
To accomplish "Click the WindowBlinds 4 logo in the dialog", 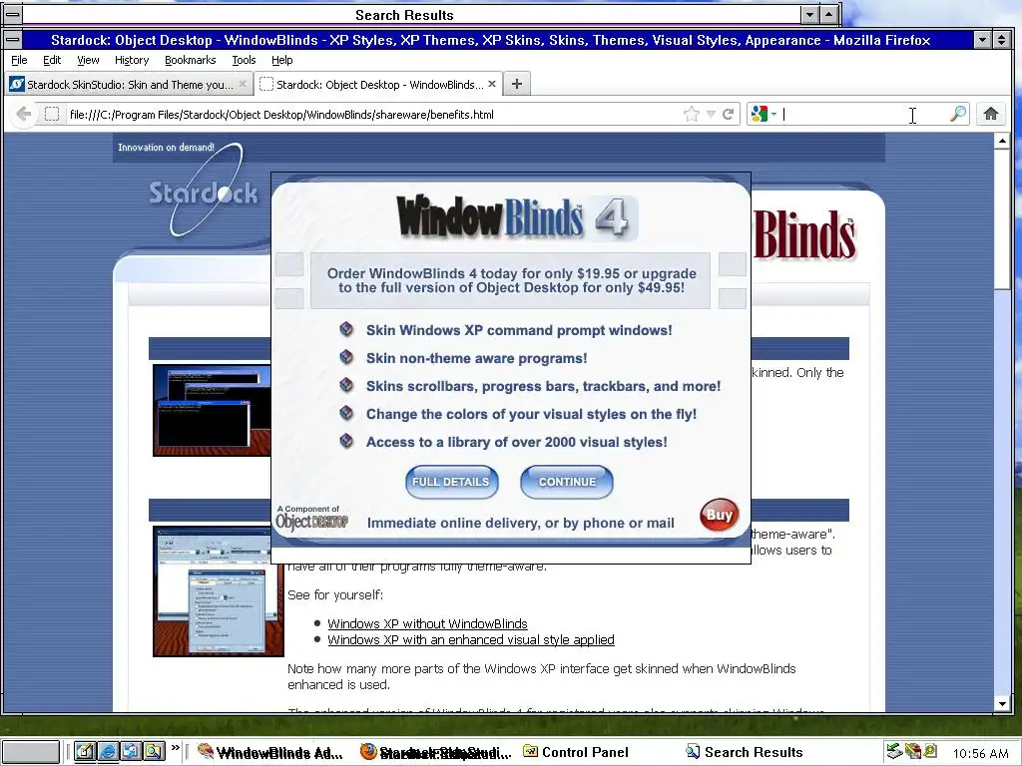I will tap(517, 216).
